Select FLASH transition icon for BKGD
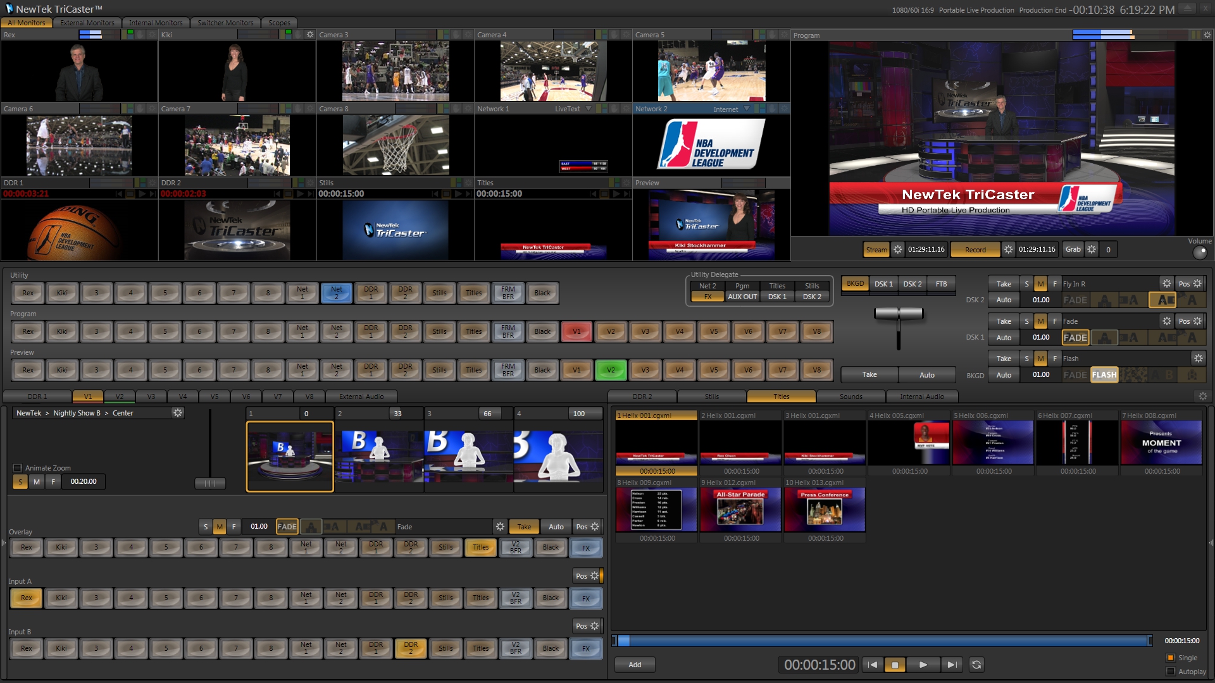Screen dimensions: 1215x683 [x=1104, y=375]
